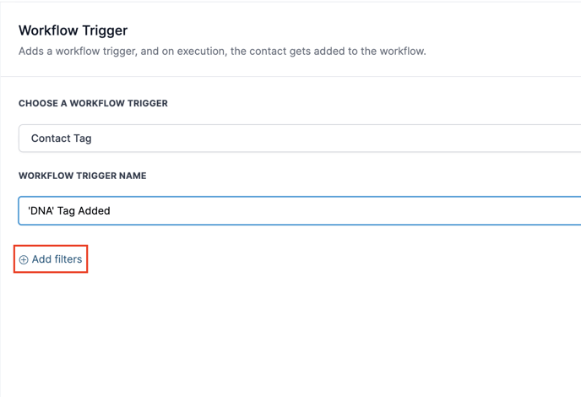
Task: Click the word 'Added' in the name field
Action: click(x=94, y=211)
